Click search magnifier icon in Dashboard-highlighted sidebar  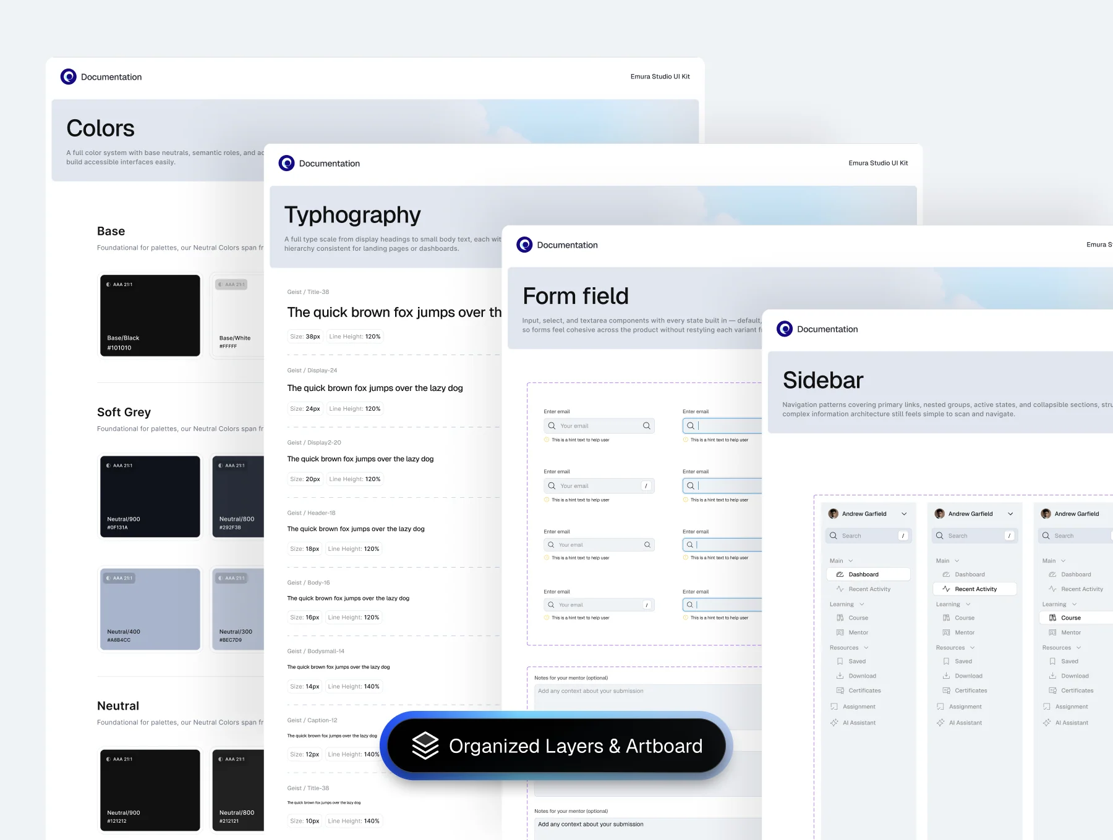(x=834, y=536)
